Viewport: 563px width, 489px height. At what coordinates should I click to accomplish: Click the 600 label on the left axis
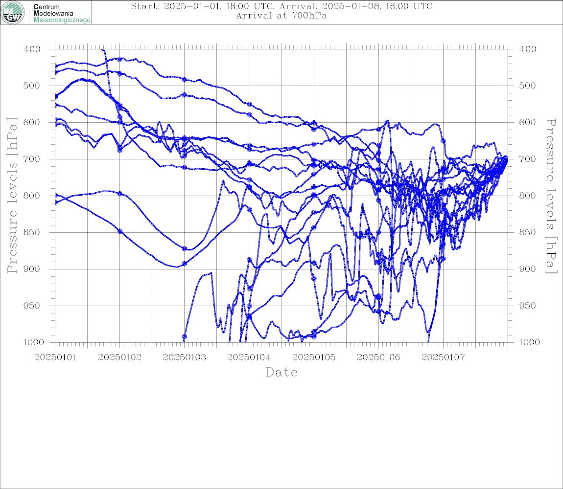click(x=32, y=122)
